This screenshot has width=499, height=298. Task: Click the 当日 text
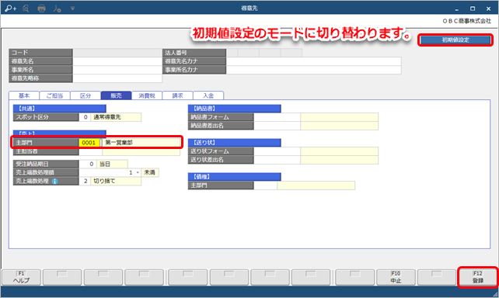tap(105, 164)
